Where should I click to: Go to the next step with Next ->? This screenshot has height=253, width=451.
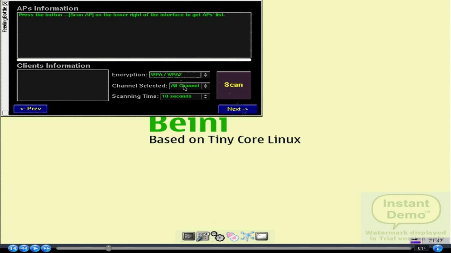pos(237,109)
